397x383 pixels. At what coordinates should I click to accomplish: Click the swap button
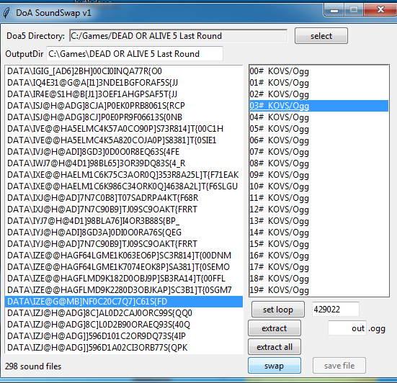point(275,366)
